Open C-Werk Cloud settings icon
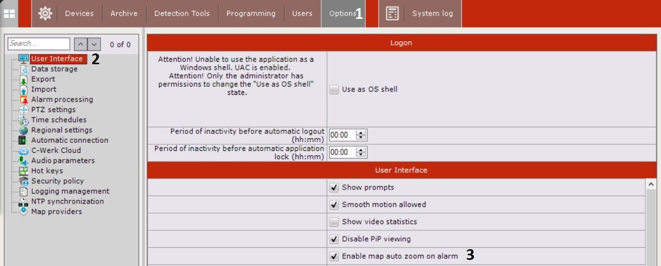This screenshot has width=661, height=266. 23,150
